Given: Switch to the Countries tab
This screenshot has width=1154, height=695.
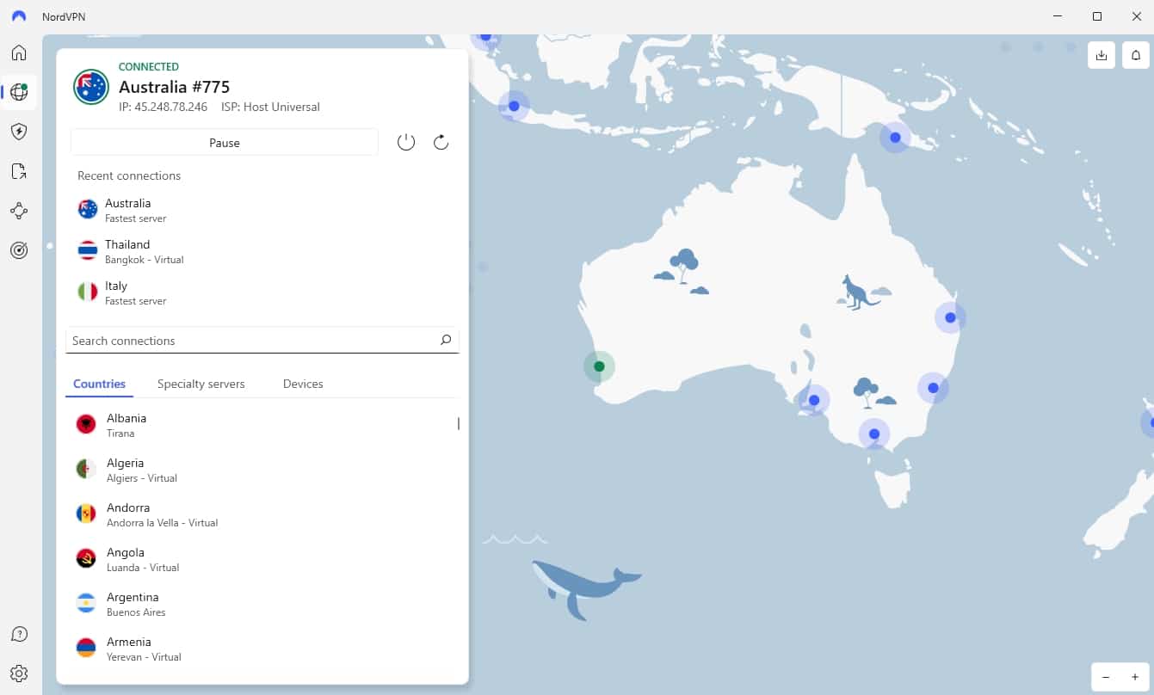Looking at the screenshot, I should [100, 384].
